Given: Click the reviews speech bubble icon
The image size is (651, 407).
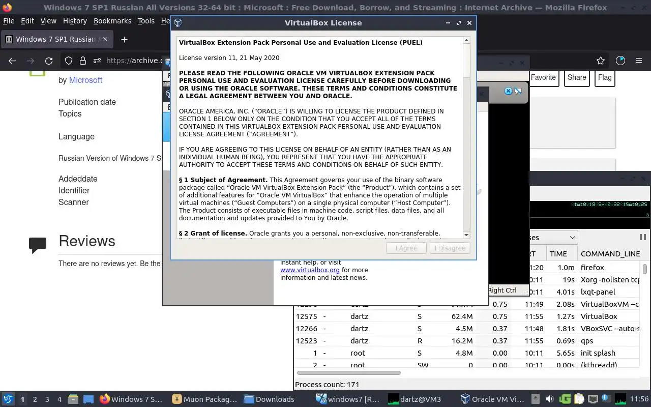Looking at the screenshot, I should pos(38,245).
